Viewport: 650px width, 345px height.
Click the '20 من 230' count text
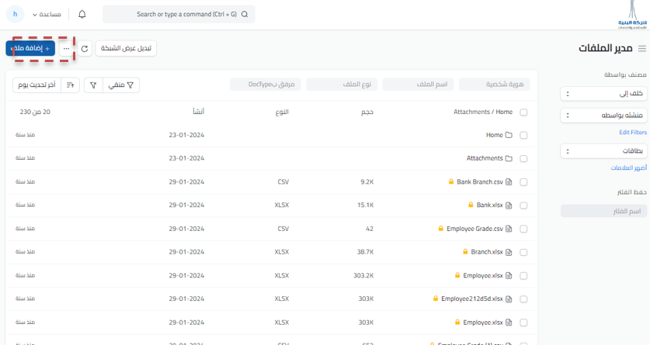(x=35, y=112)
